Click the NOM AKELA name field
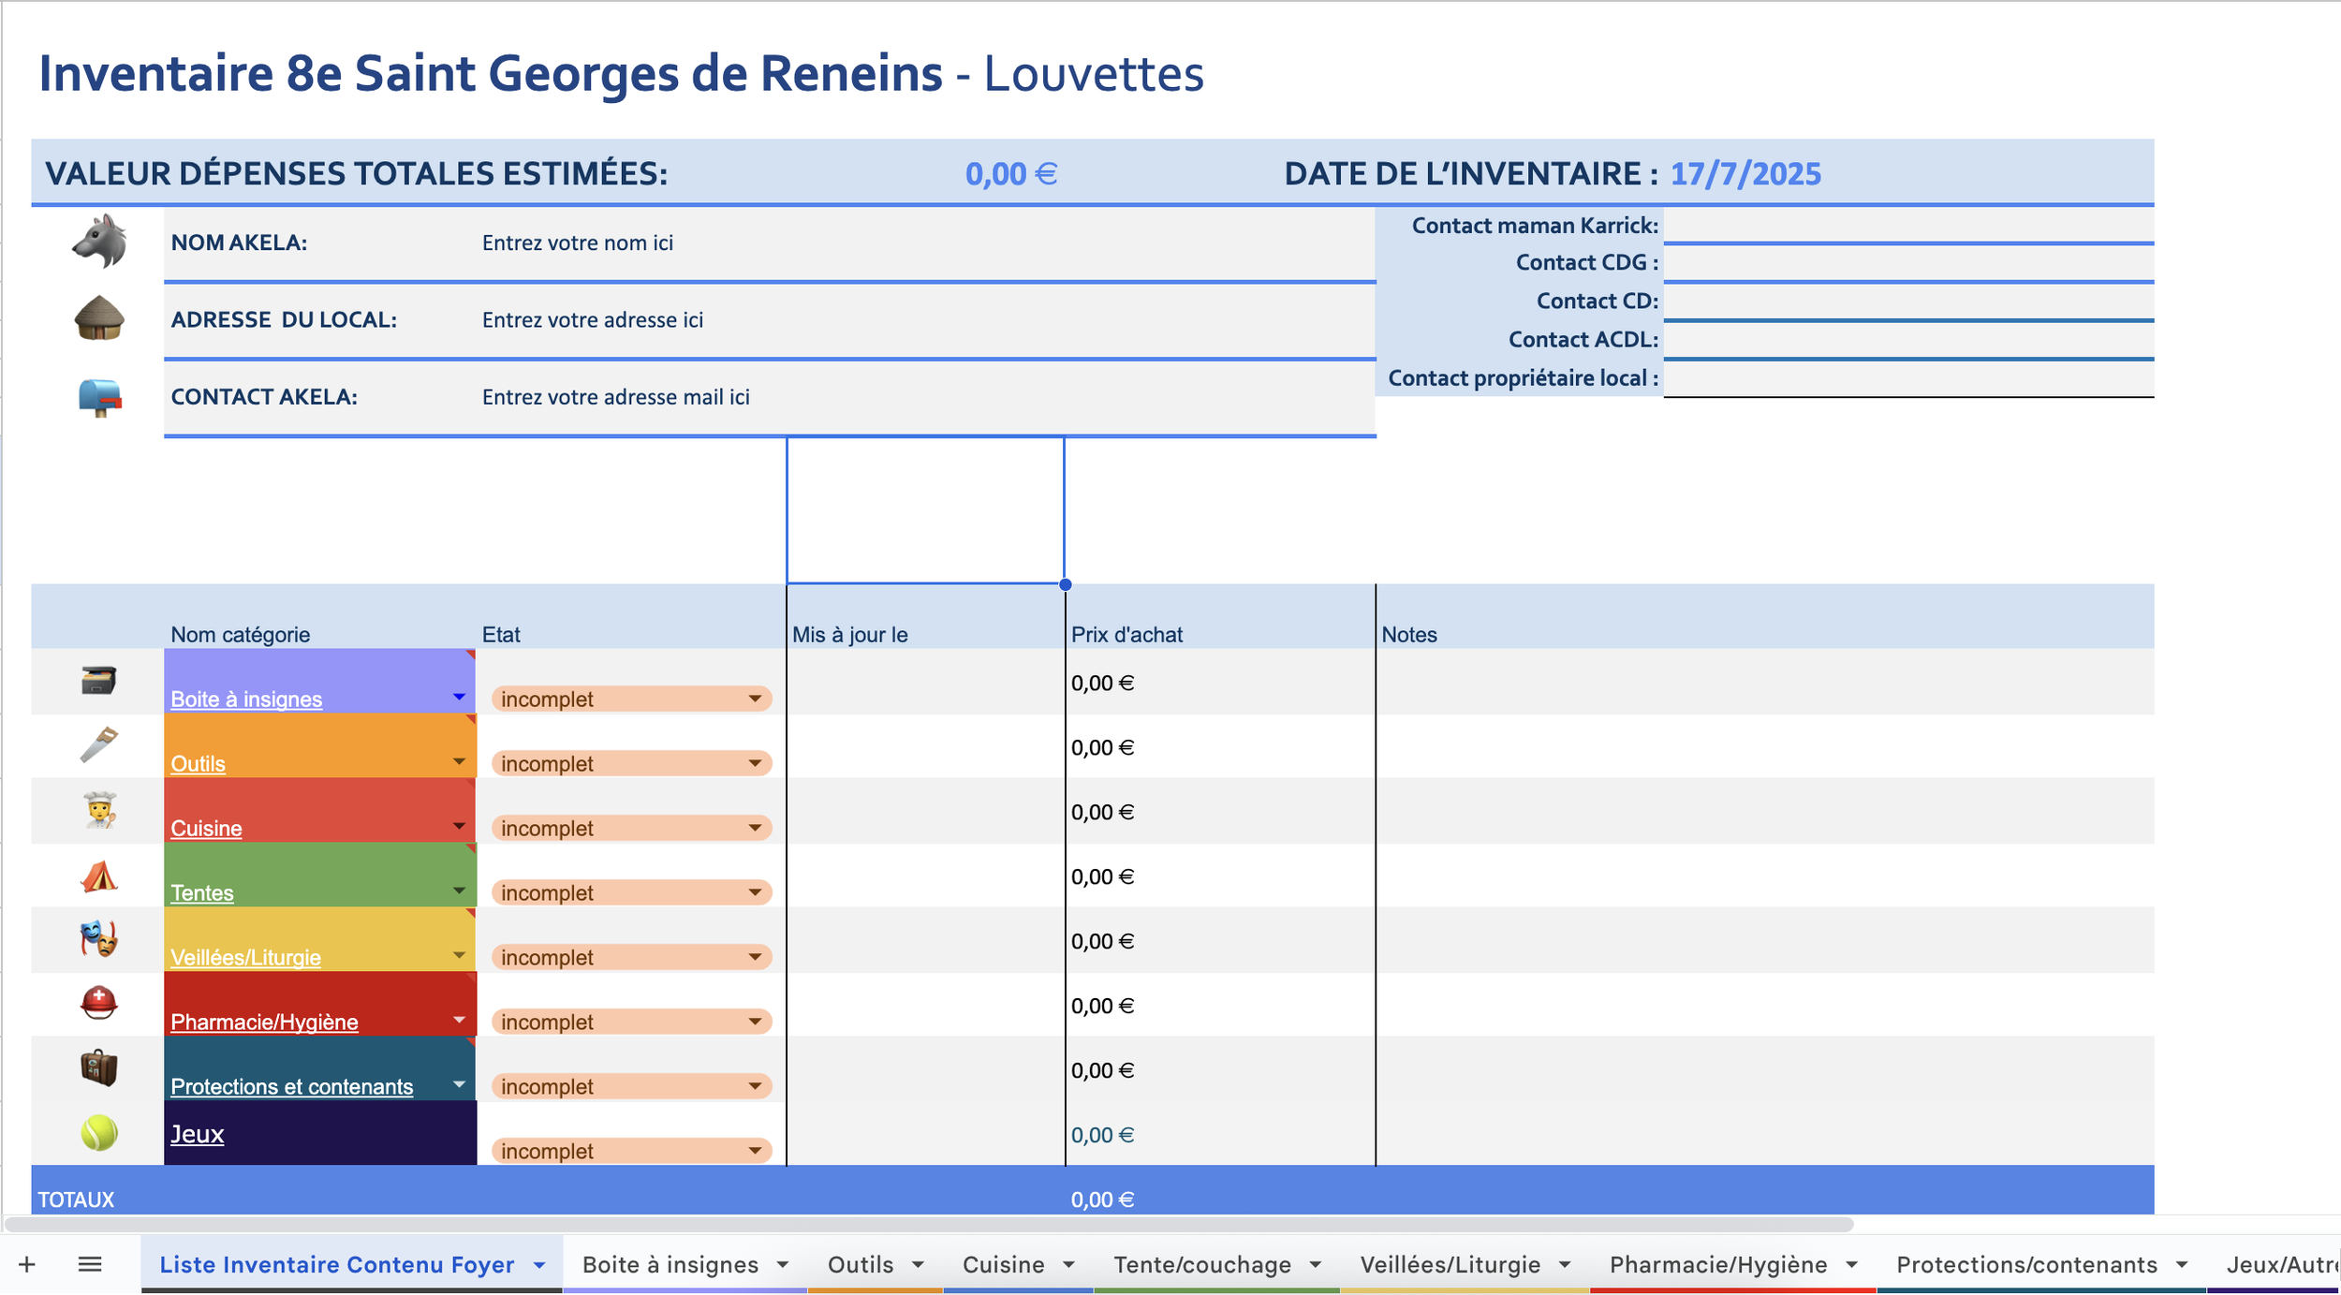 [x=925, y=243]
